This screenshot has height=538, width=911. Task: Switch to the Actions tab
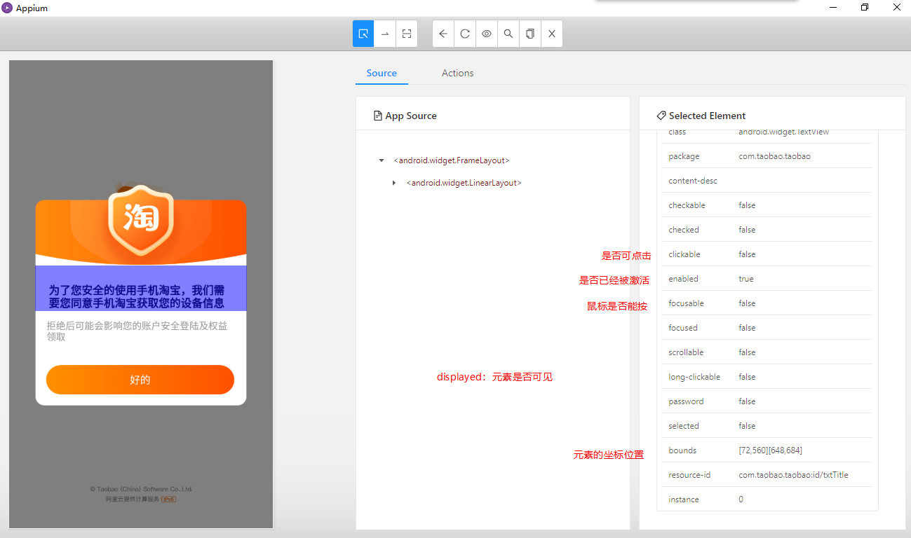pyautogui.click(x=458, y=73)
